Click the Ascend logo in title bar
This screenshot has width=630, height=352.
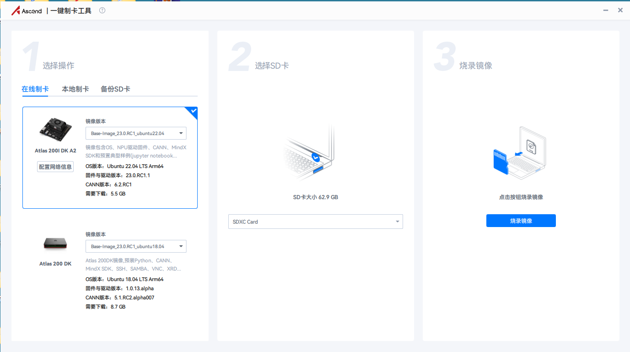point(27,11)
